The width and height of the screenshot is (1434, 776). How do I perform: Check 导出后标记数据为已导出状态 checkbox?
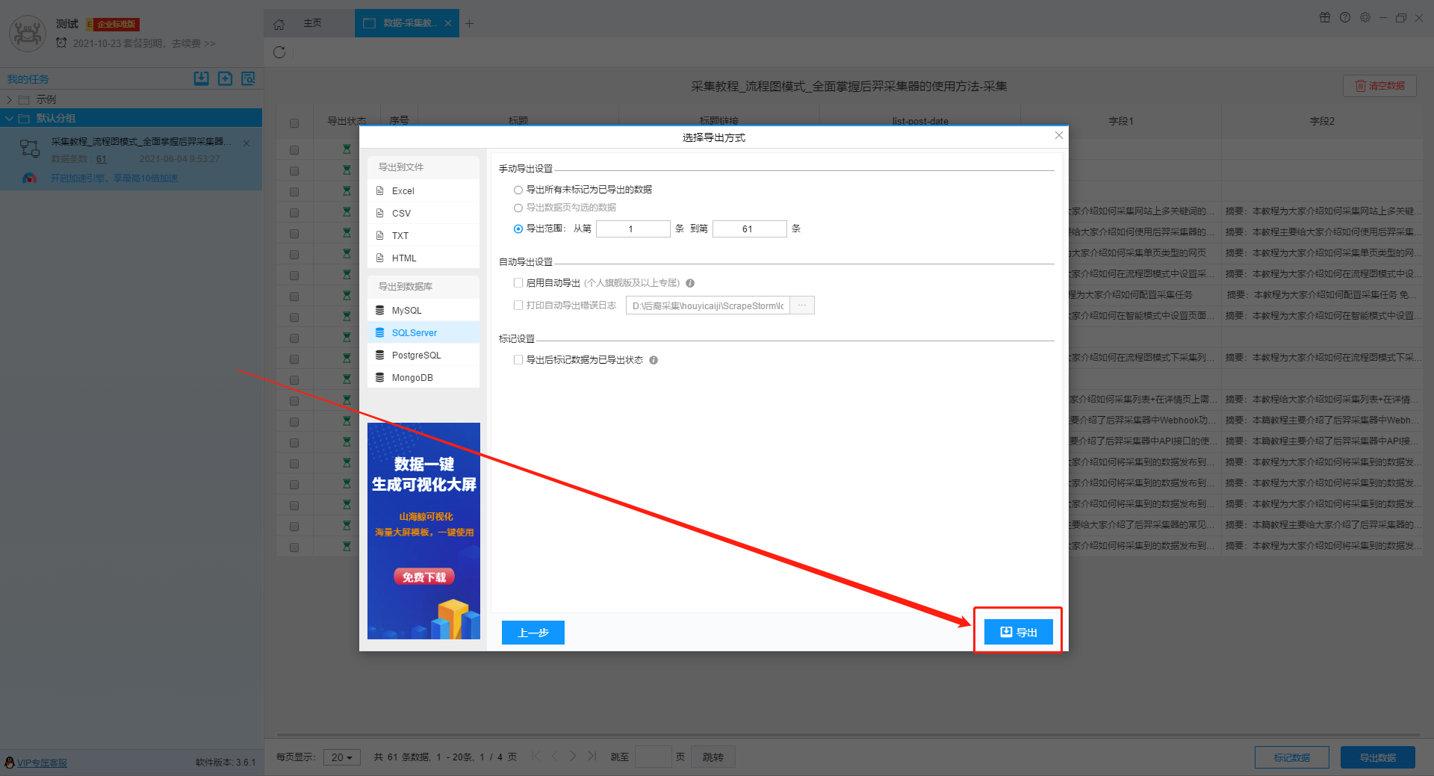(x=518, y=360)
